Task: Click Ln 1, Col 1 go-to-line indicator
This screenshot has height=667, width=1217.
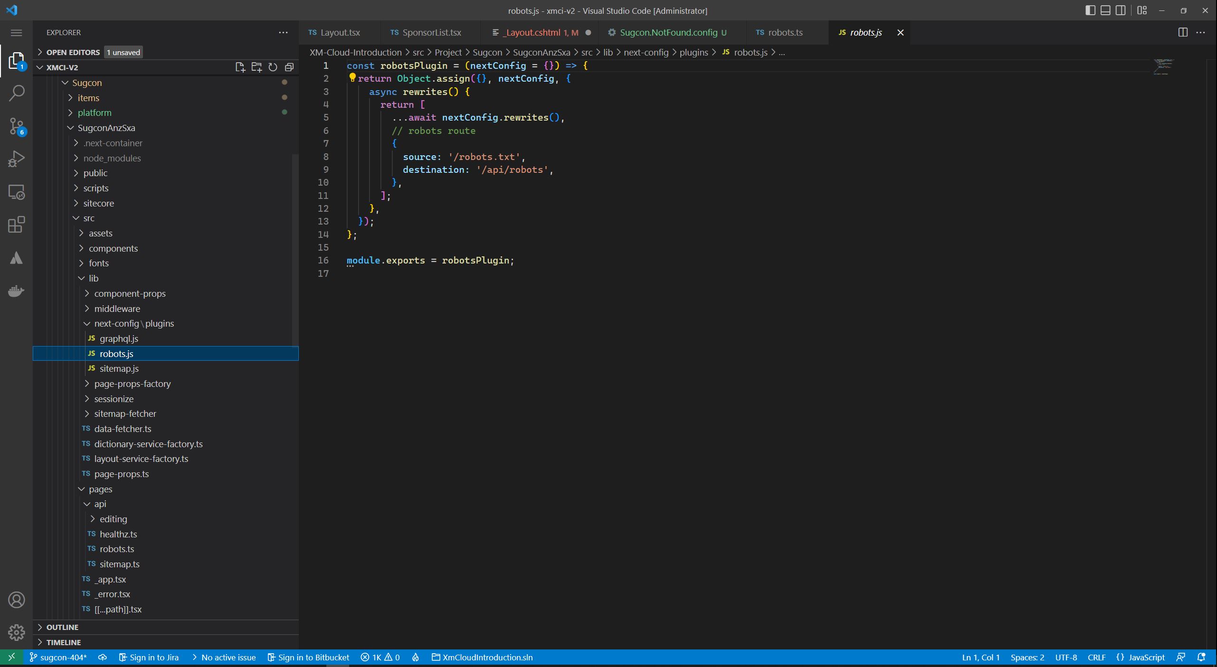Action: click(x=981, y=657)
